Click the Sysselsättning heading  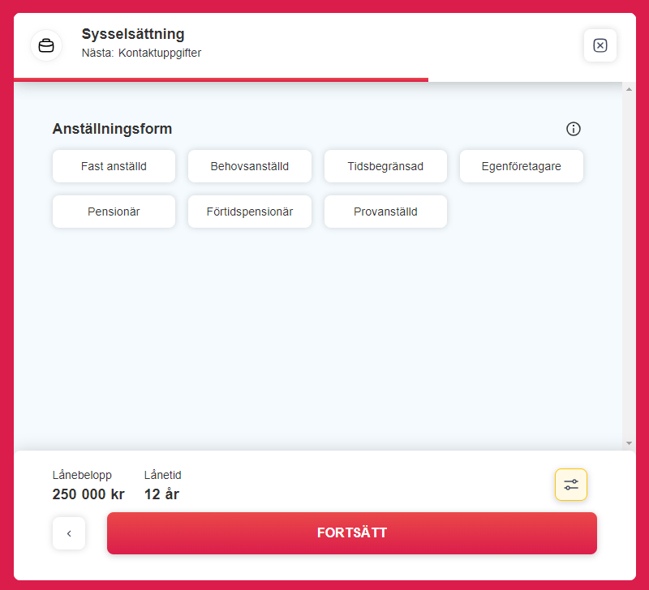(x=132, y=34)
